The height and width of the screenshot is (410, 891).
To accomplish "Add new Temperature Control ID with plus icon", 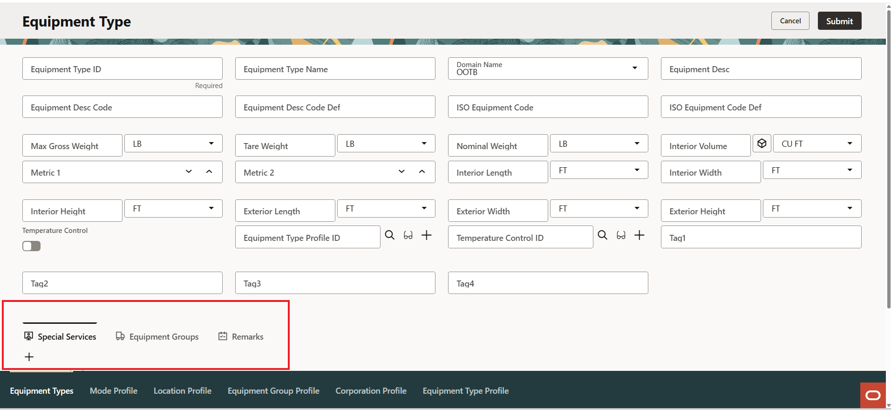I will coord(639,235).
